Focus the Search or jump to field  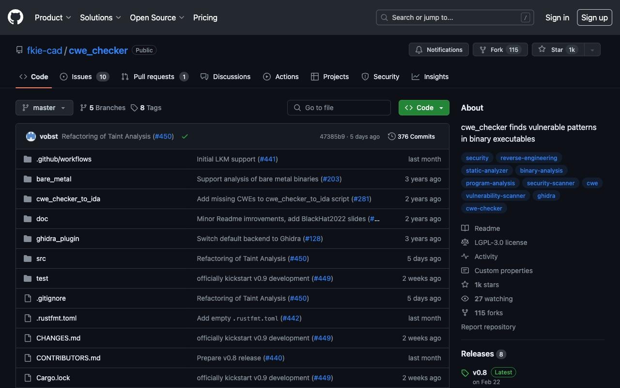(455, 17)
